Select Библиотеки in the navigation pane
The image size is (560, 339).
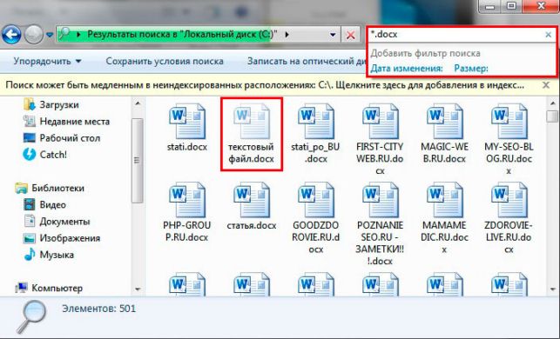pyautogui.click(x=50, y=188)
